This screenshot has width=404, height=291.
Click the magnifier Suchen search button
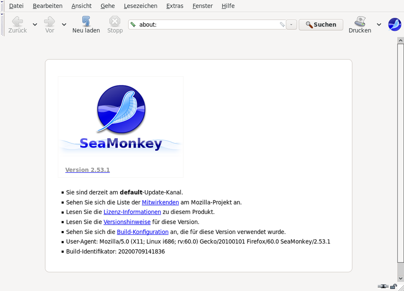321,25
